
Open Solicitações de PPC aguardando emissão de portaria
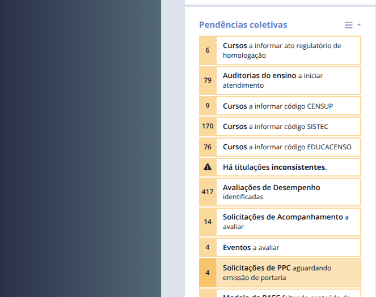280,273
